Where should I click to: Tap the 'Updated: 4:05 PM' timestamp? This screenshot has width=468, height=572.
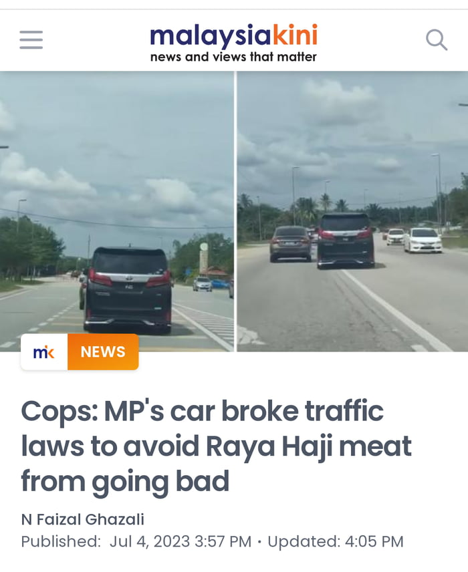click(x=336, y=541)
